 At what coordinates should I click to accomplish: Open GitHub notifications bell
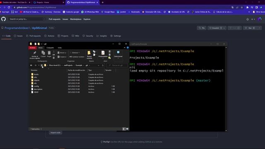[248, 19]
